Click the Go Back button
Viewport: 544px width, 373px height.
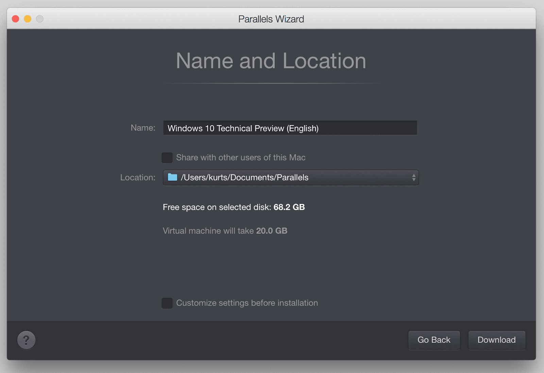click(x=434, y=340)
